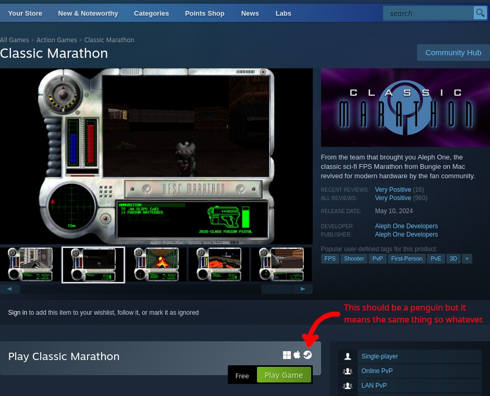Click release date May 10, 2024
Screen dimensions: 490x396
(394, 211)
